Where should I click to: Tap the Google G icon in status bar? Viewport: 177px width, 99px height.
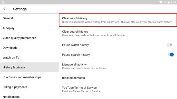3,2
